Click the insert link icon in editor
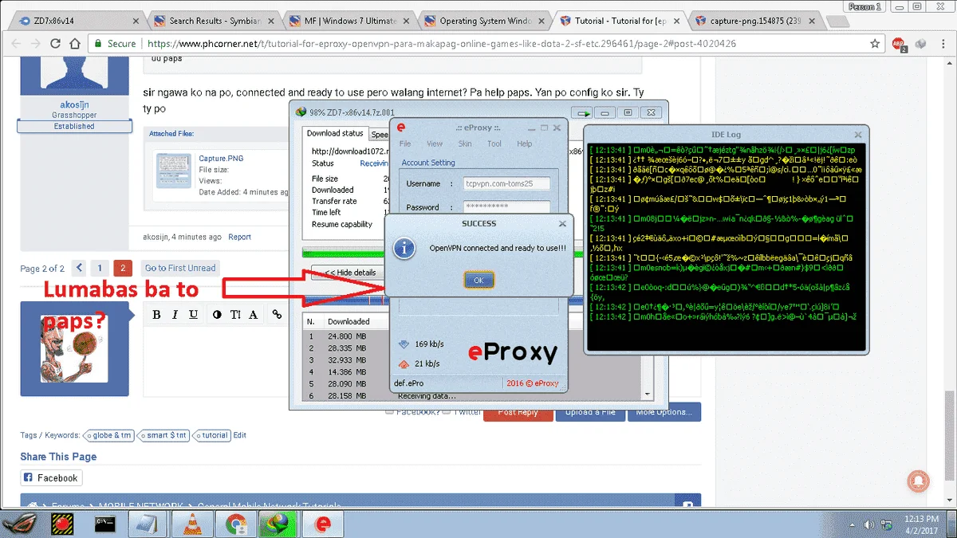The height and width of the screenshot is (538, 957). coord(277,315)
